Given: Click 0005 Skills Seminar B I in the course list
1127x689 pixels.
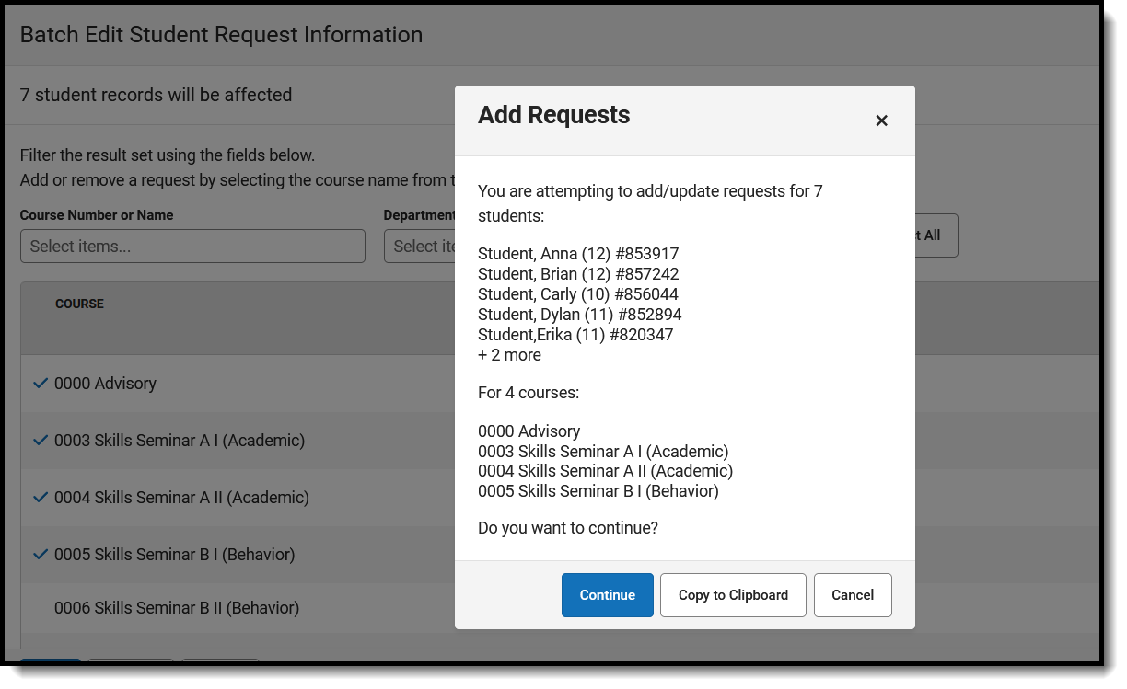Looking at the screenshot, I should pos(174,555).
